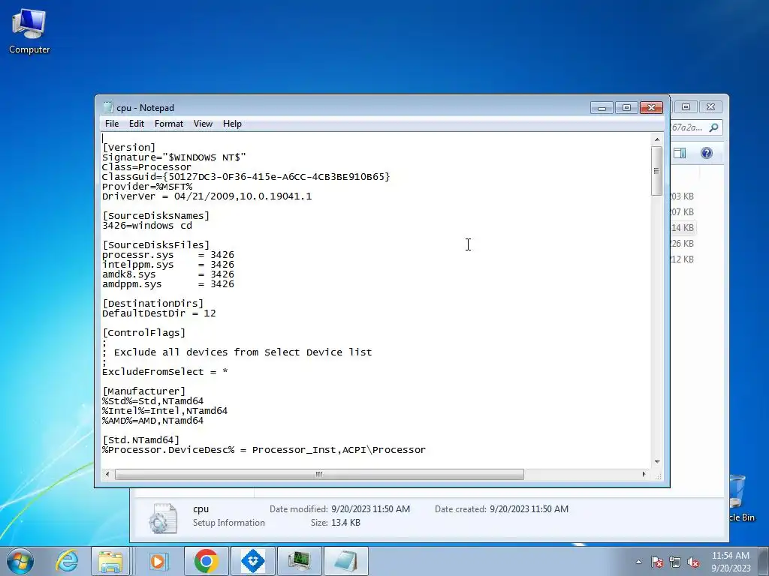Viewport: 769px width, 576px height.
Task: Click the cpu file icon in Explorer details pane
Action: pyautogui.click(x=163, y=517)
